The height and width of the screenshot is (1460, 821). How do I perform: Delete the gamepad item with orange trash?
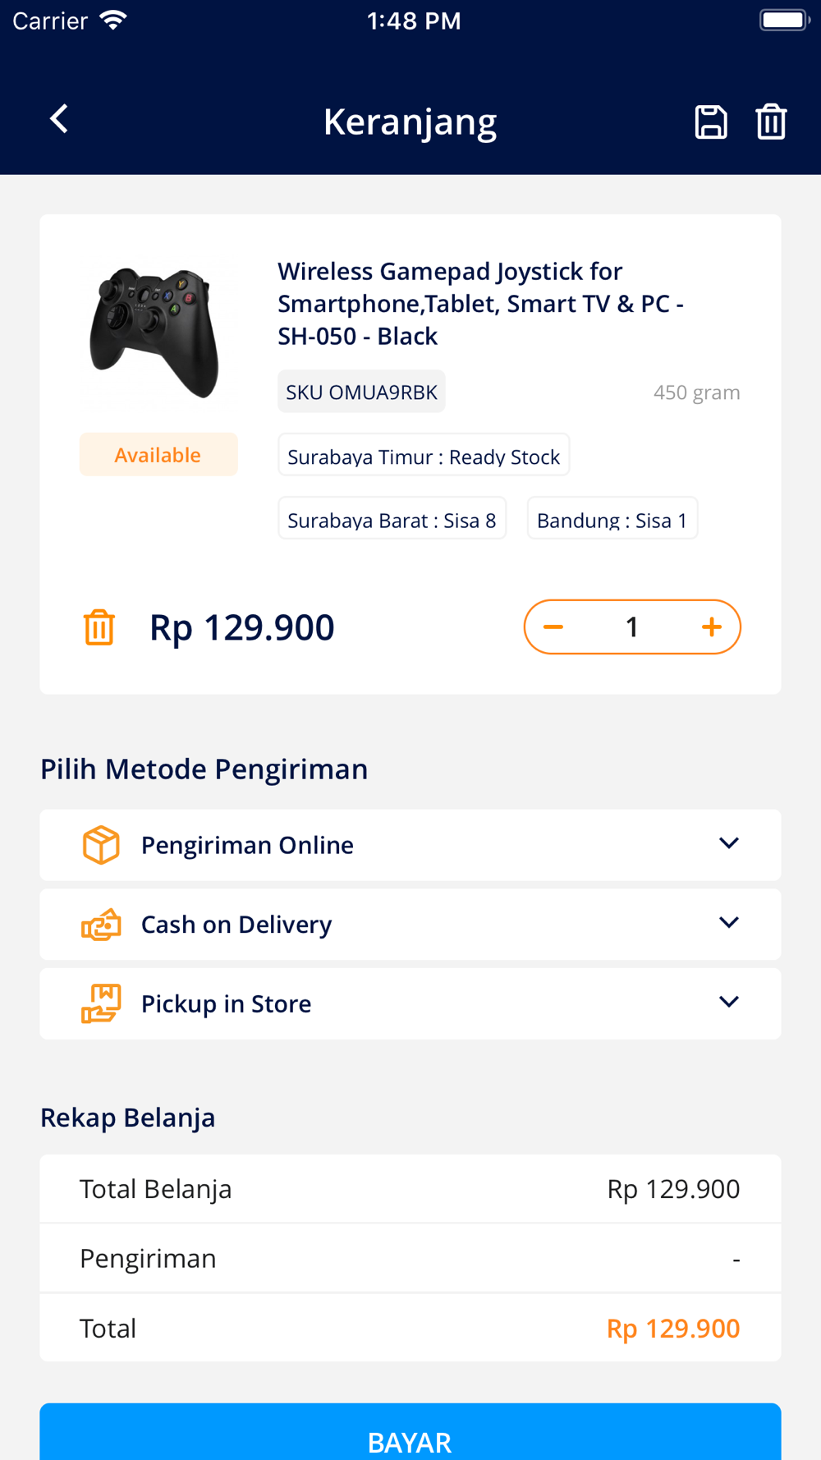(x=99, y=627)
